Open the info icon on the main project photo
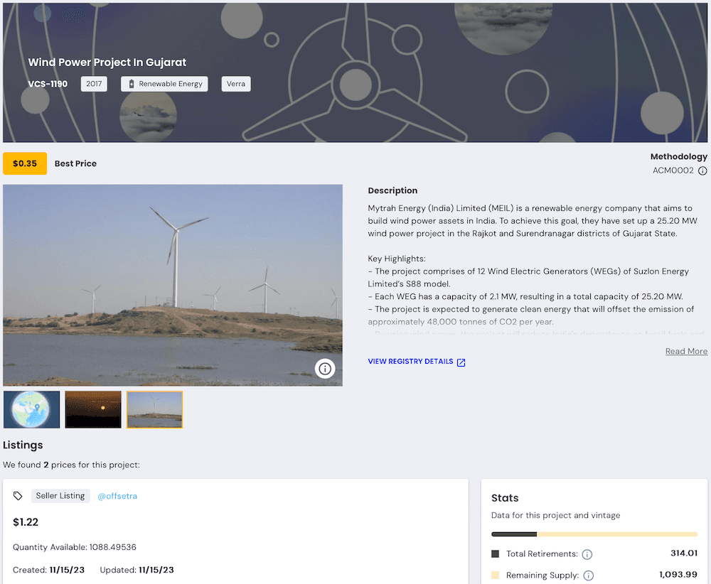 (325, 369)
